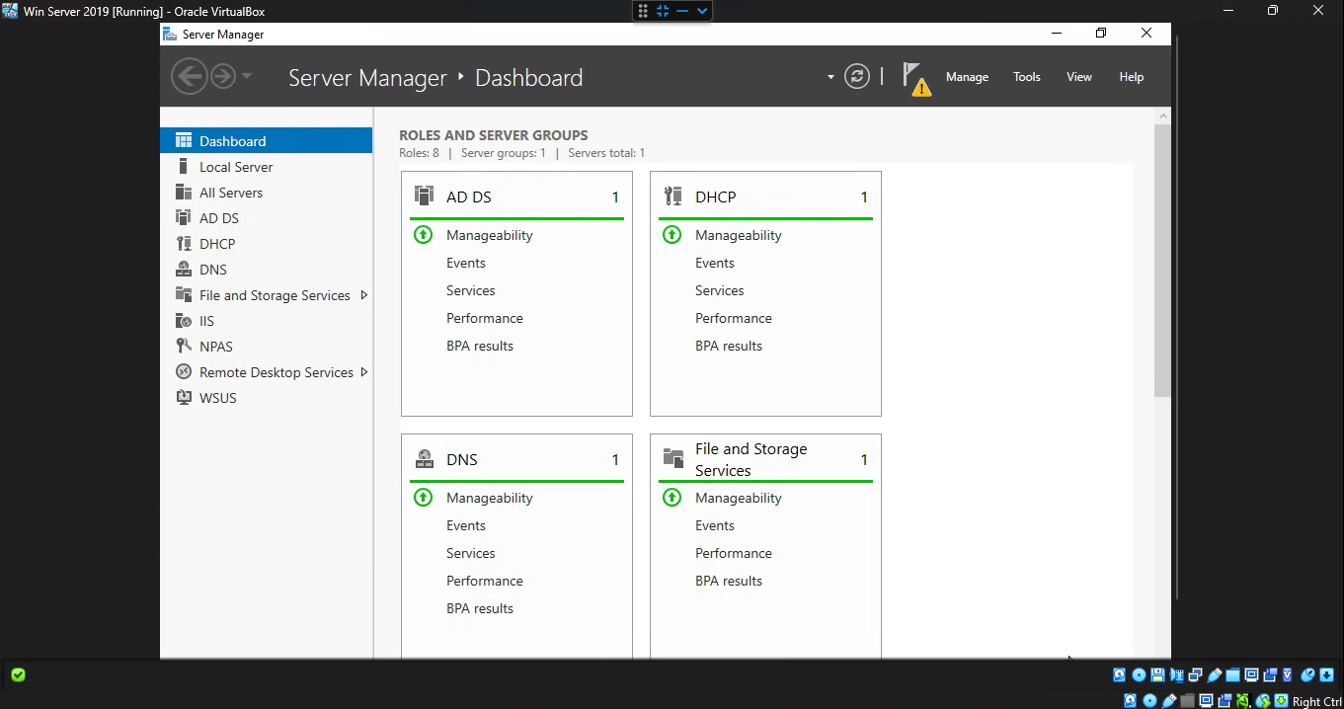Click the File and Storage Services tile header
1344x709 pixels.
(765, 459)
